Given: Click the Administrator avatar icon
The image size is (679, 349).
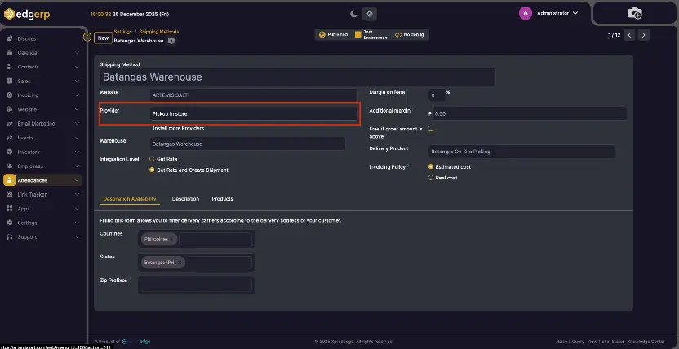Looking at the screenshot, I should [526, 13].
